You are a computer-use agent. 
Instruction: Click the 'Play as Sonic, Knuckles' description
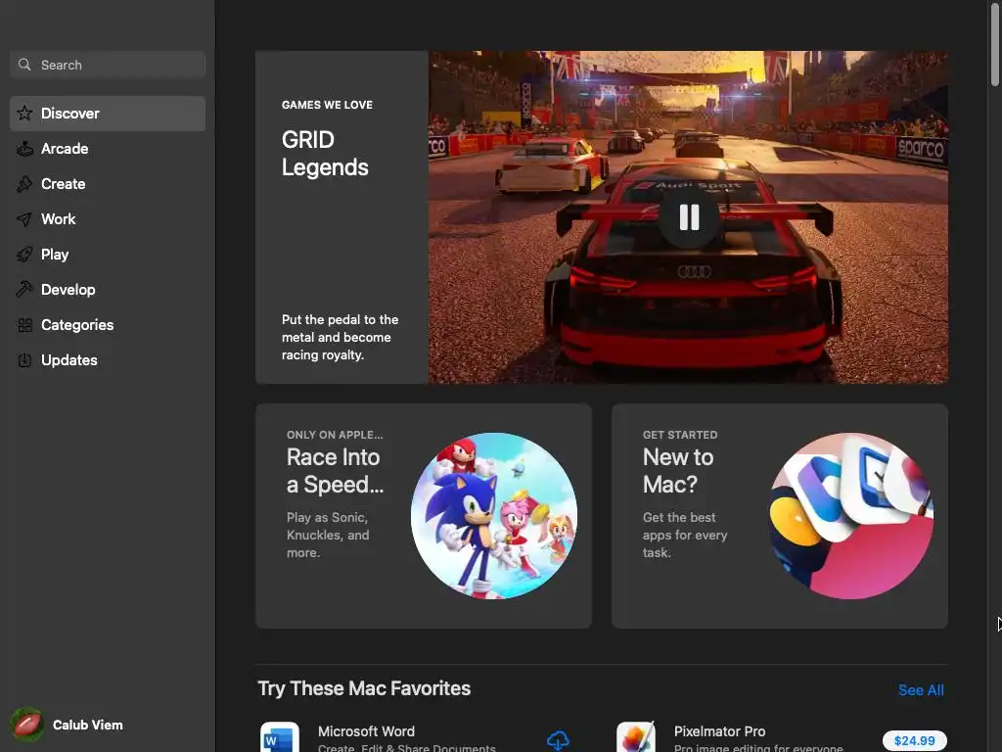click(x=327, y=536)
